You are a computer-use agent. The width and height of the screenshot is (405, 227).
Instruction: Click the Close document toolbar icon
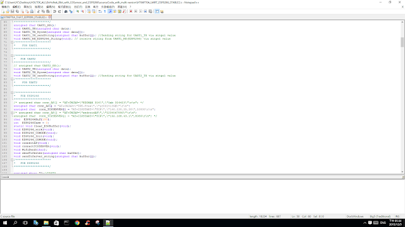point(22,11)
